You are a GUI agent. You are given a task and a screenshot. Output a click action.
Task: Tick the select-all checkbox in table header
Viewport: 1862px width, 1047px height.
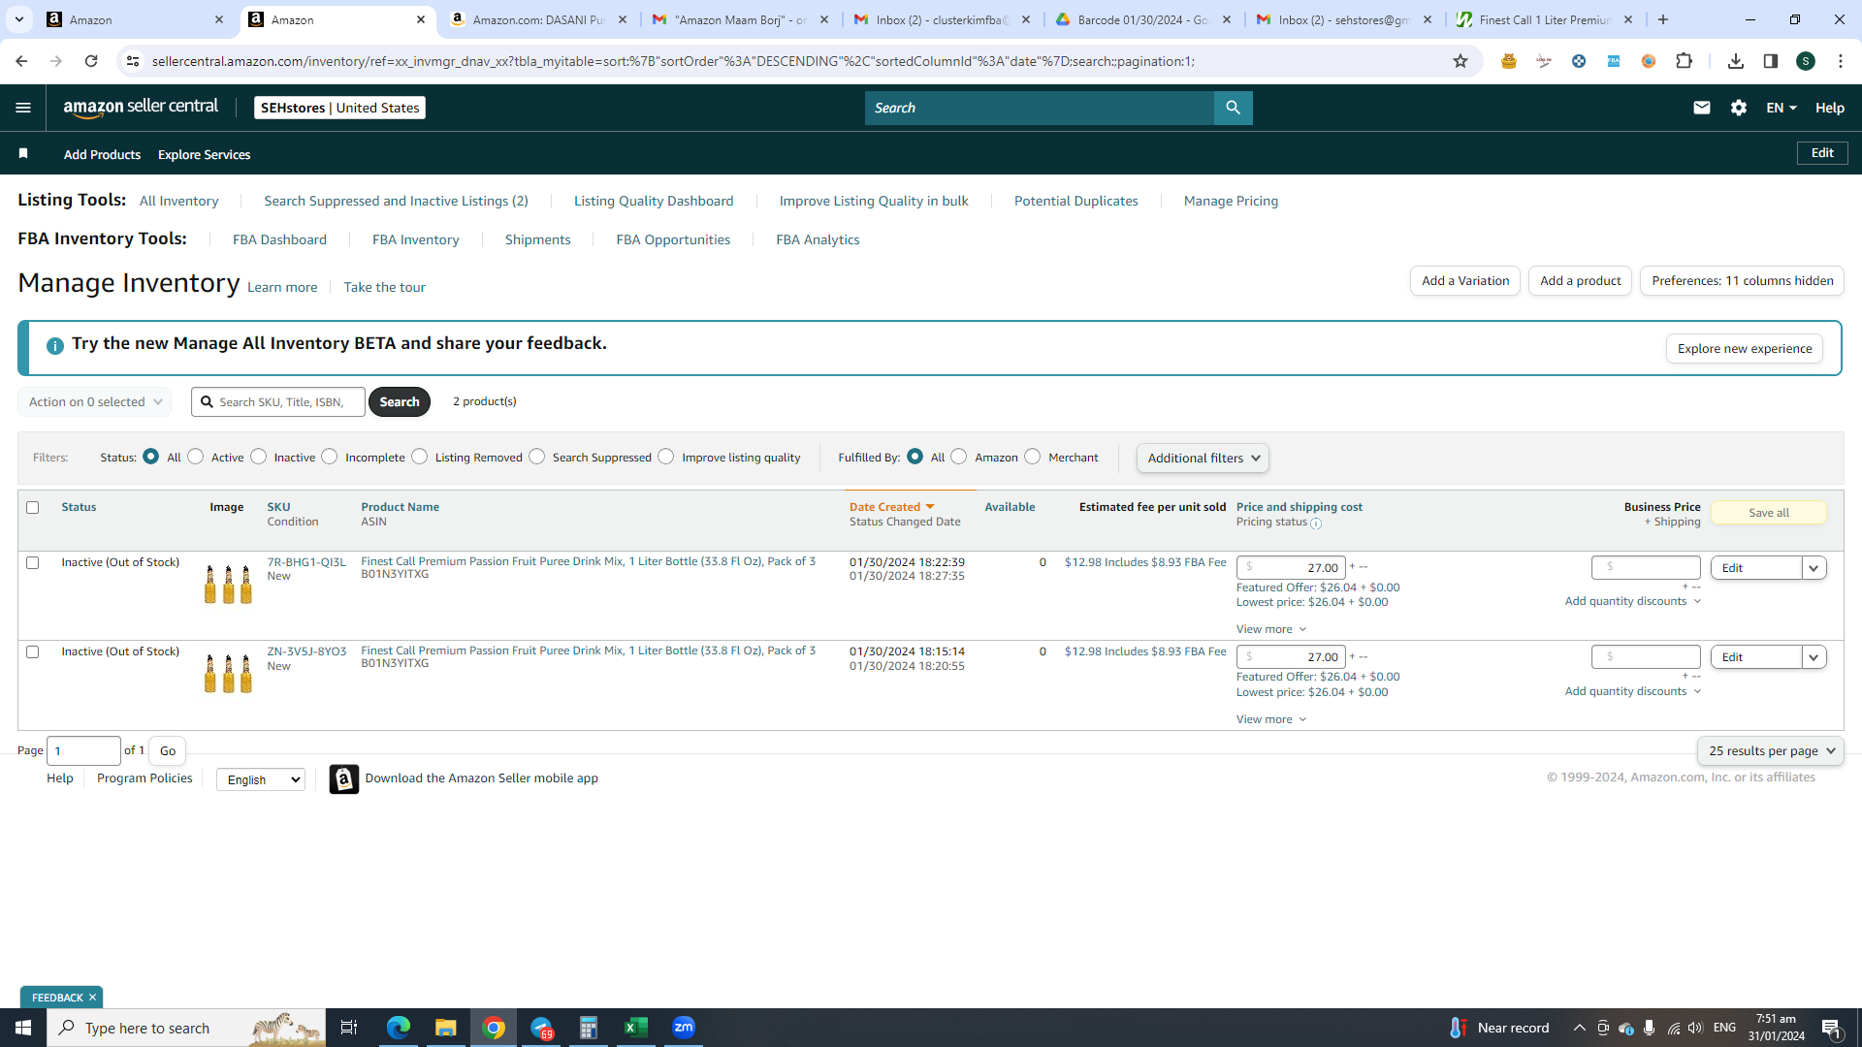(x=33, y=507)
